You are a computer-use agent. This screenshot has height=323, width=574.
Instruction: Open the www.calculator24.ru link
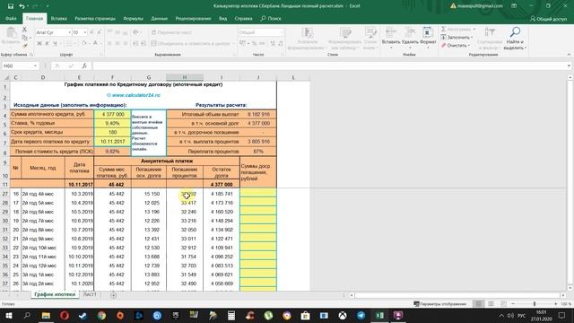tap(134, 95)
